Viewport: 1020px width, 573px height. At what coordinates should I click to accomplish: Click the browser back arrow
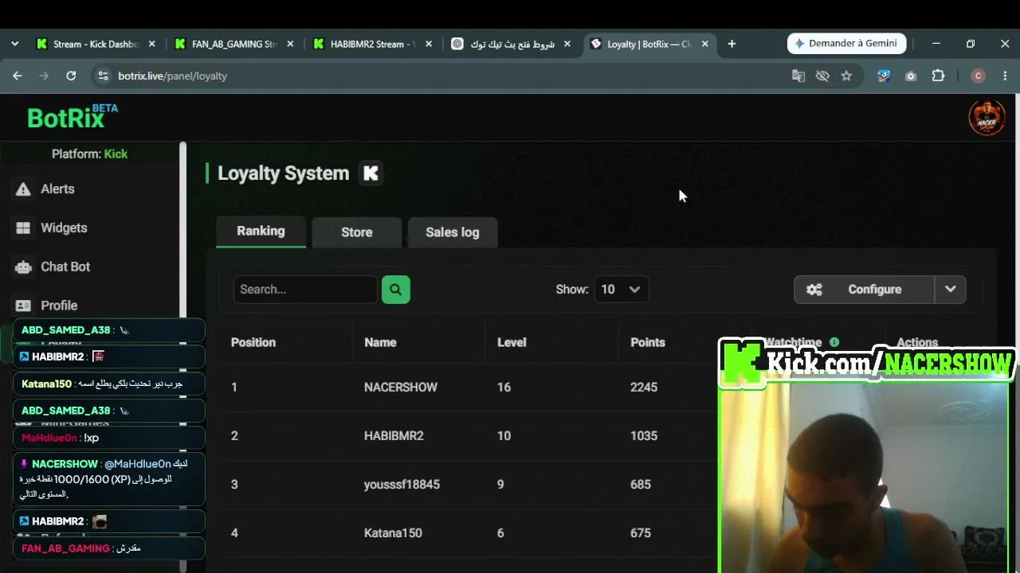coord(18,76)
